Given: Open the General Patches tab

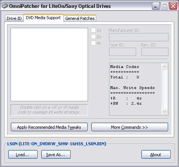Looking at the screenshot, I should click(80, 18).
